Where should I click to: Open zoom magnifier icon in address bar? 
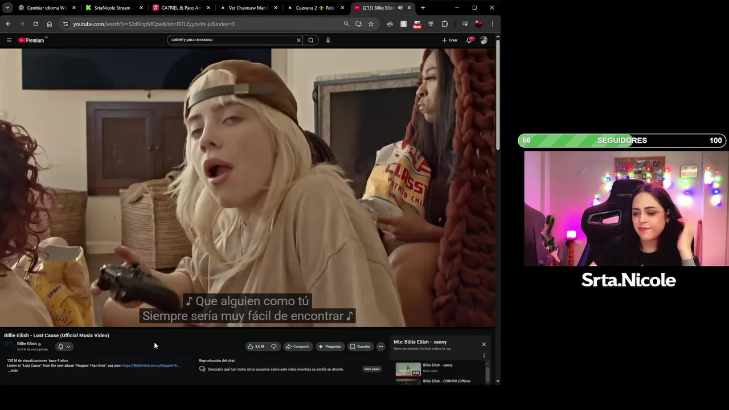click(x=346, y=24)
